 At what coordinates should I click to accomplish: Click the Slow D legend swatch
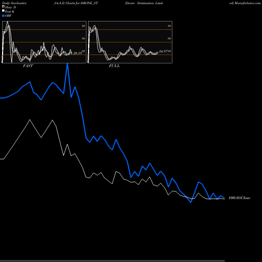pos(3,6)
